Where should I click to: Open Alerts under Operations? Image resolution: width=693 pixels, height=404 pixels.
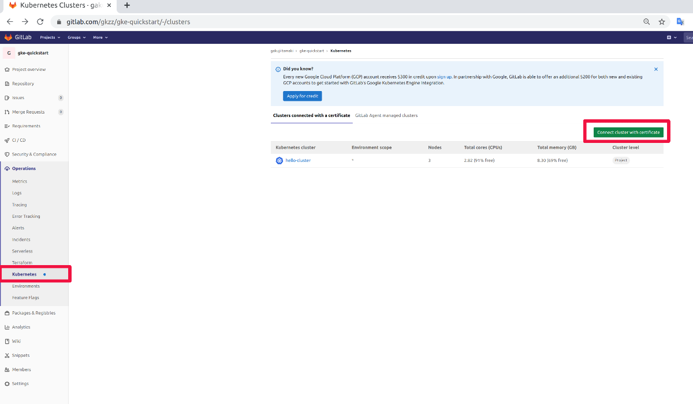click(18, 228)
